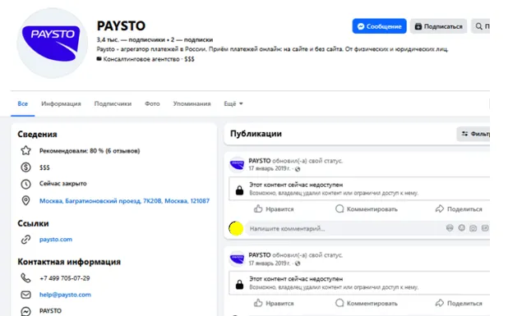Expand the Ещё dropdown
Screen dimensions: 508x316
[233, 103]
